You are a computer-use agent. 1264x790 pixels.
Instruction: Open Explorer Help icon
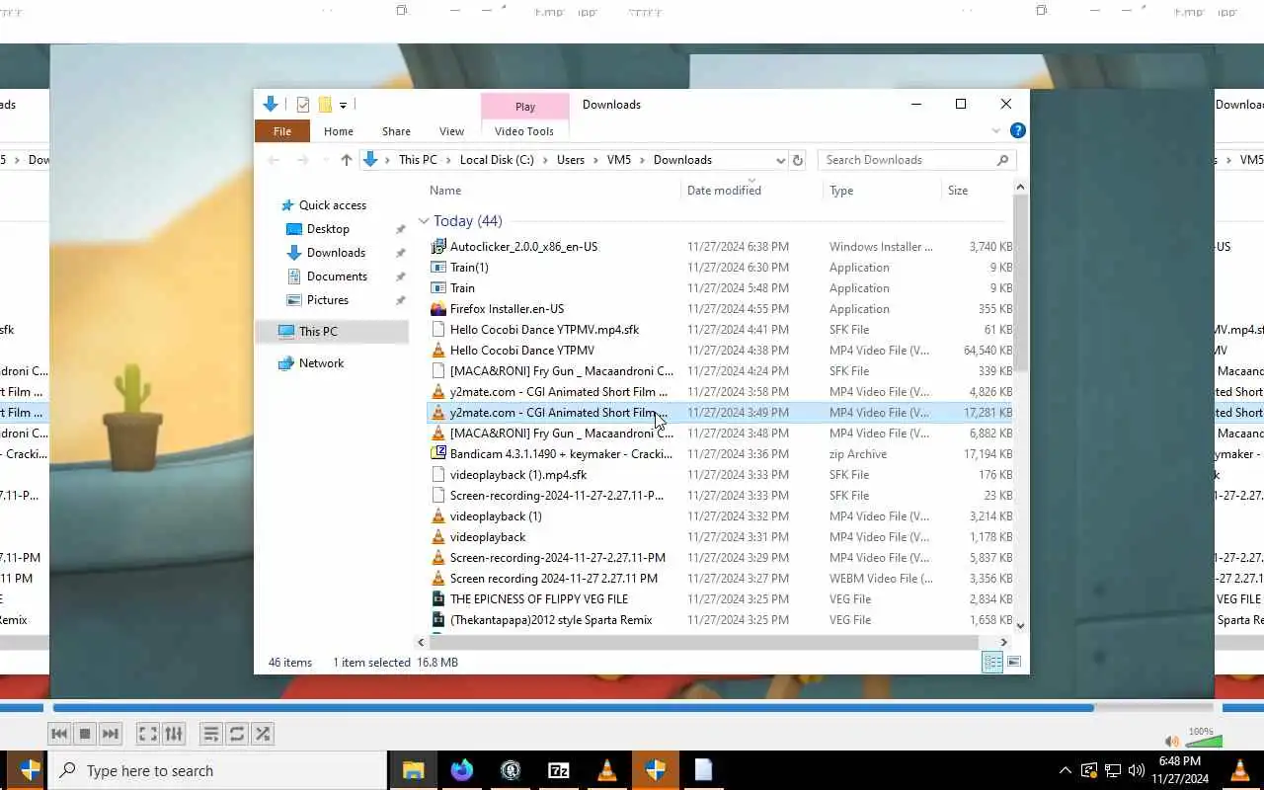(x=1018, y=130)
